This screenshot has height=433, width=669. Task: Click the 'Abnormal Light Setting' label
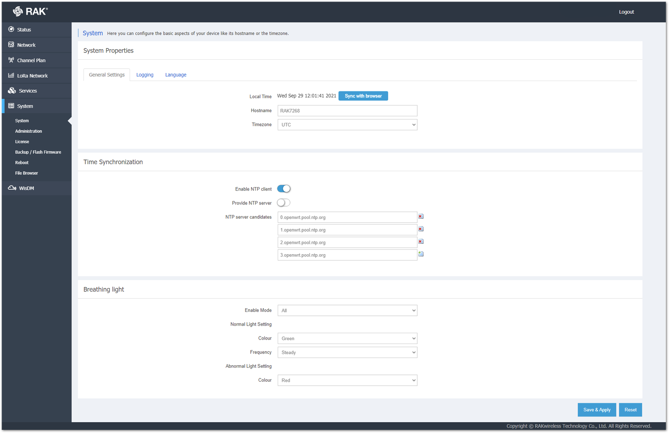coord(248,366)
